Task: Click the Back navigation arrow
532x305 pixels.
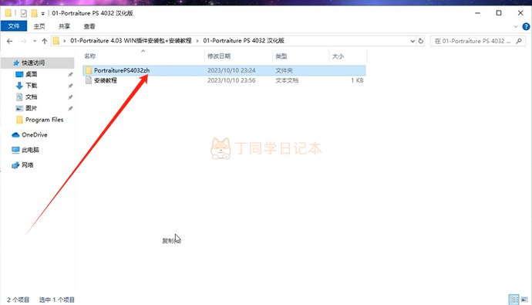Action: pyautogui.click(x=9, y=41)
